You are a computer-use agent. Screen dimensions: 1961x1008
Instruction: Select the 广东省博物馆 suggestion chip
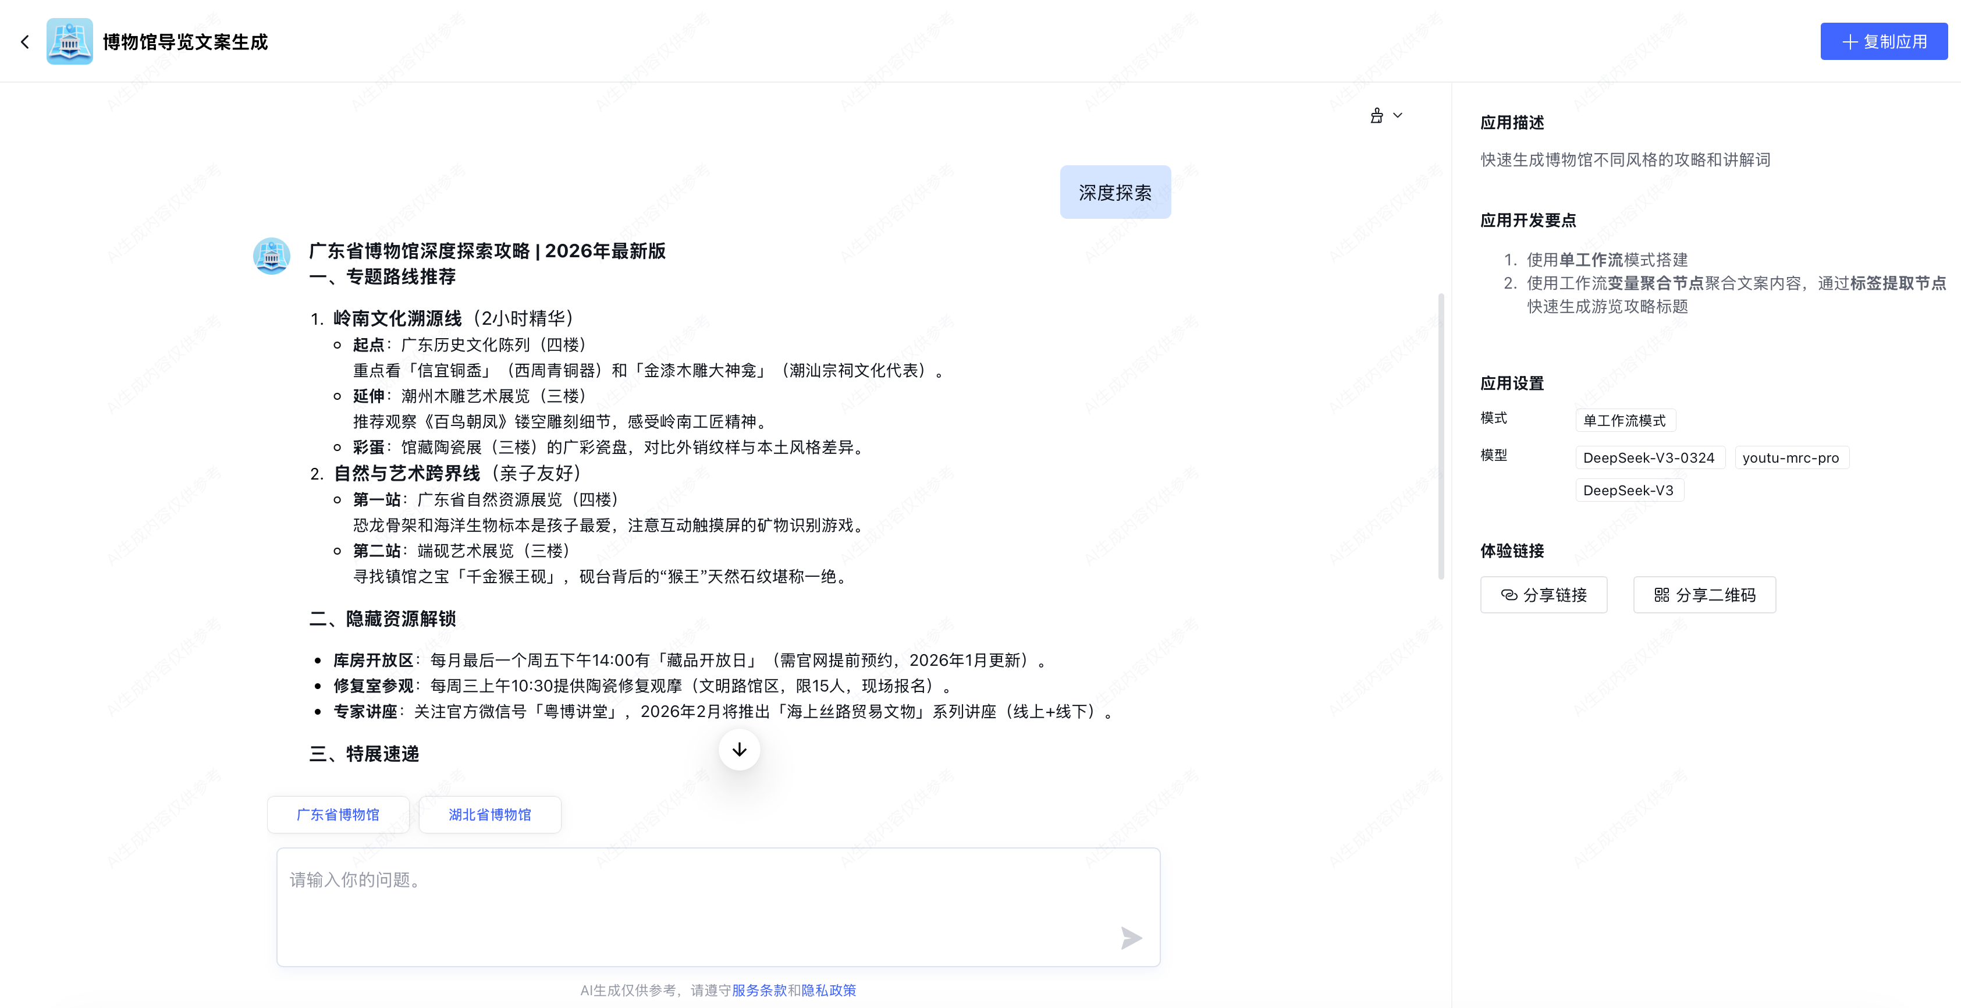(x=338, y=815)
